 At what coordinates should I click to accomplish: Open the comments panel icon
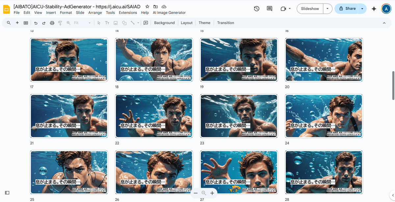tap(270, 9)
